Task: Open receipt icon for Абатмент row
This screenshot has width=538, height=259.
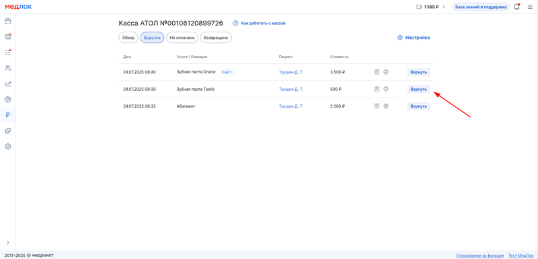Action: pos(377,106)
